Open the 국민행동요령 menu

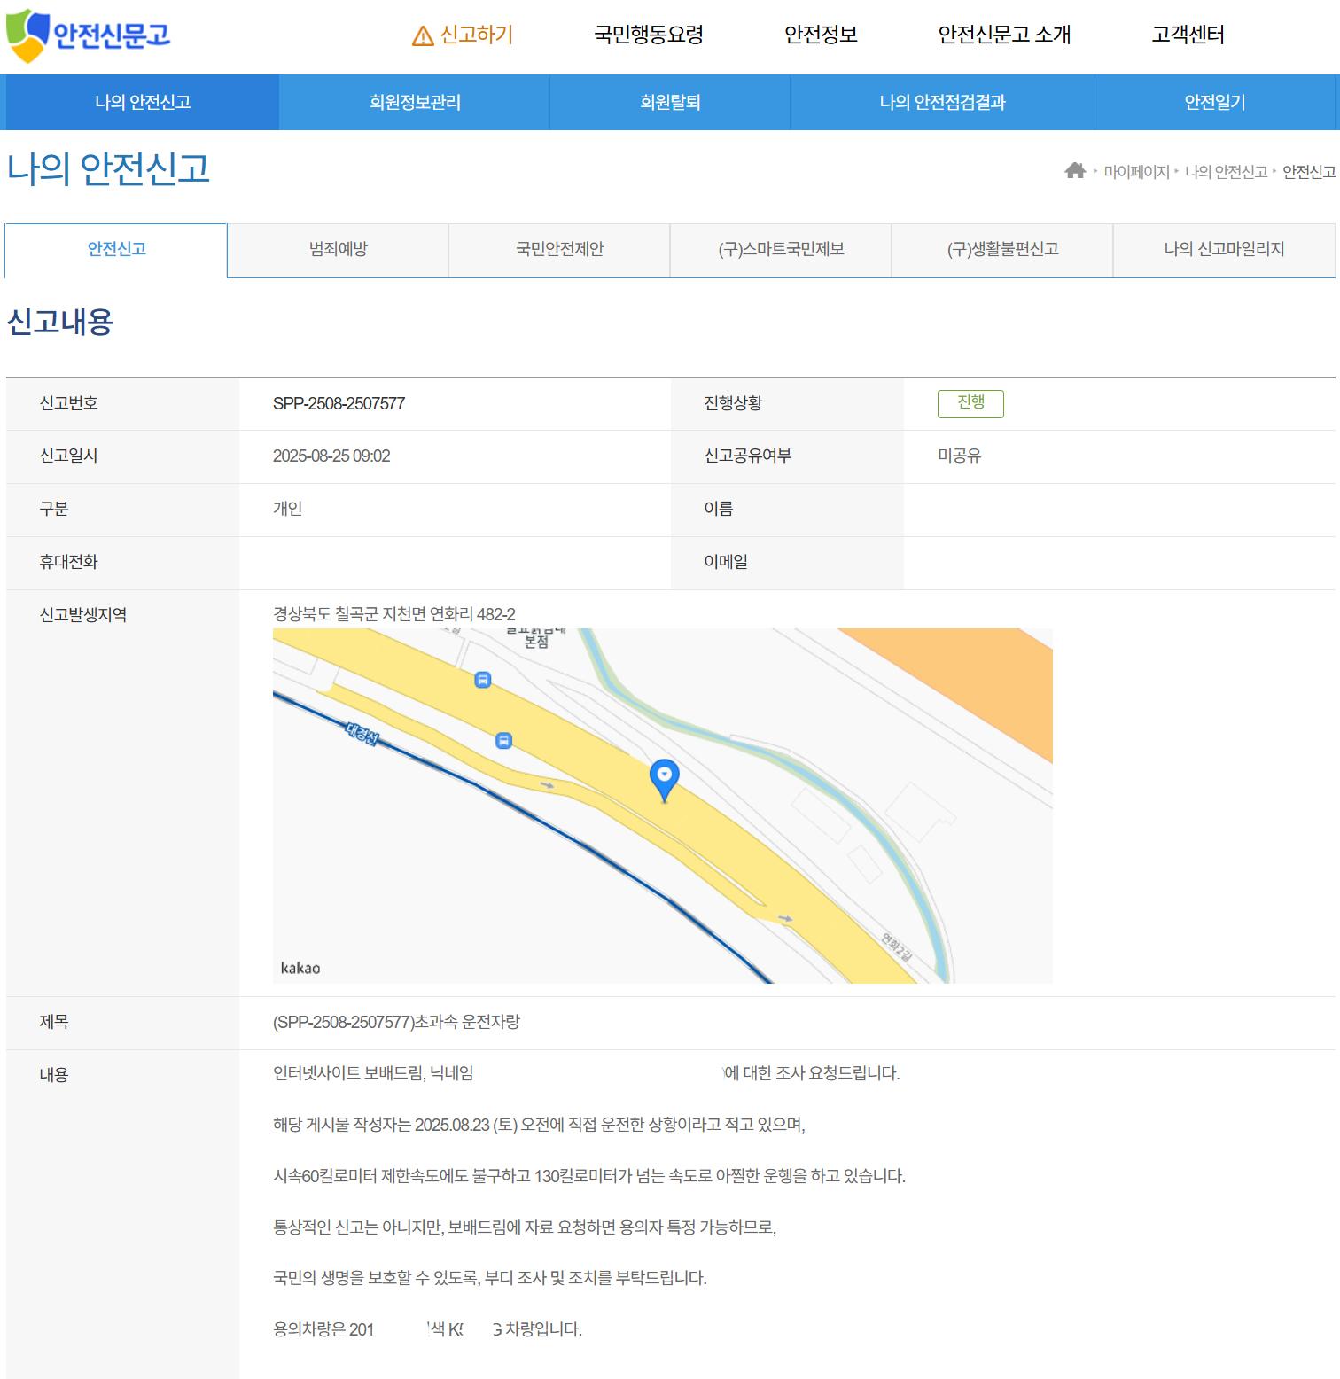648,35
